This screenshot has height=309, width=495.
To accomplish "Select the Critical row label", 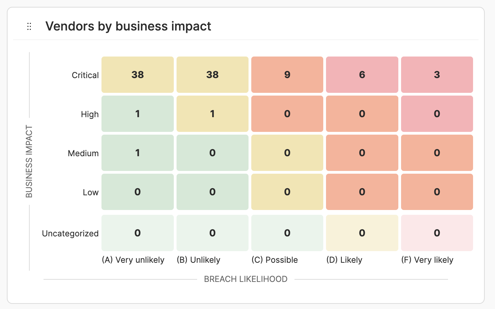I will (x=85, y=75).
